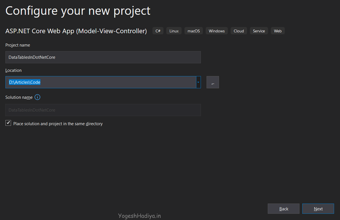The image size is (340, 220).
Task: Focus the Project name text field
Action: point(103,57)
